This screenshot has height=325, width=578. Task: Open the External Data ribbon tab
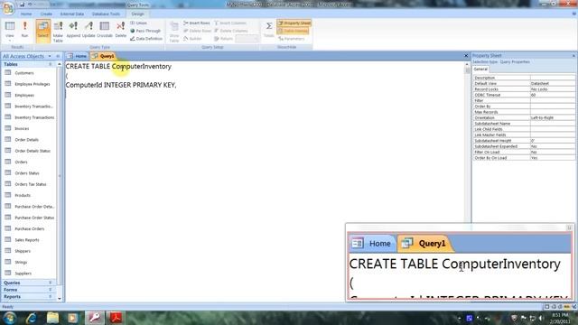72,14
